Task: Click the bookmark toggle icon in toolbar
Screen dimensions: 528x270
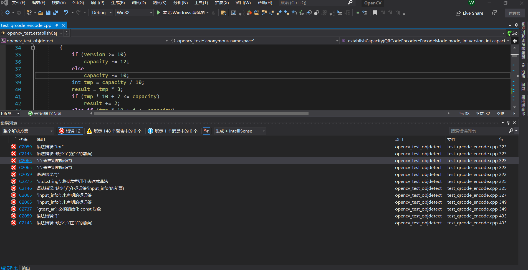Action: [x=375, y=13]
